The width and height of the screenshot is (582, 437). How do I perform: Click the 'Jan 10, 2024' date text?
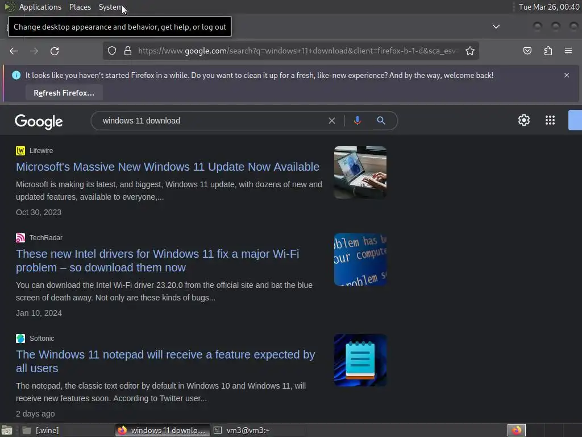[x=39, y=313]
